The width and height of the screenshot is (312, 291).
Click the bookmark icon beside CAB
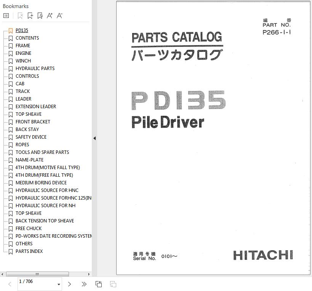(x=11, y=84)
